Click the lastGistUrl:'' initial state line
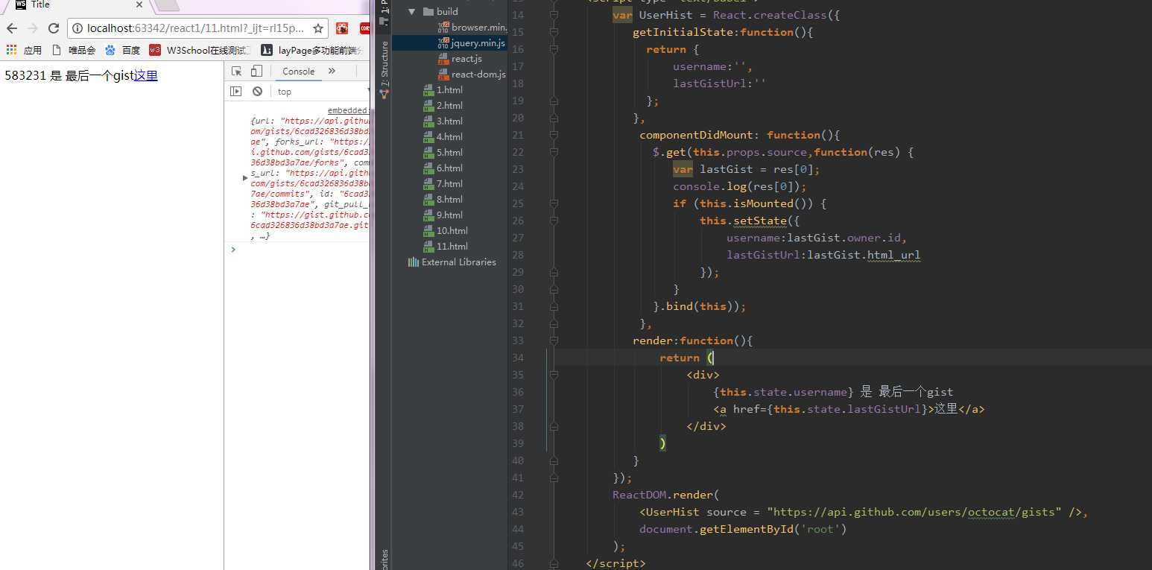 click(720, 83)
